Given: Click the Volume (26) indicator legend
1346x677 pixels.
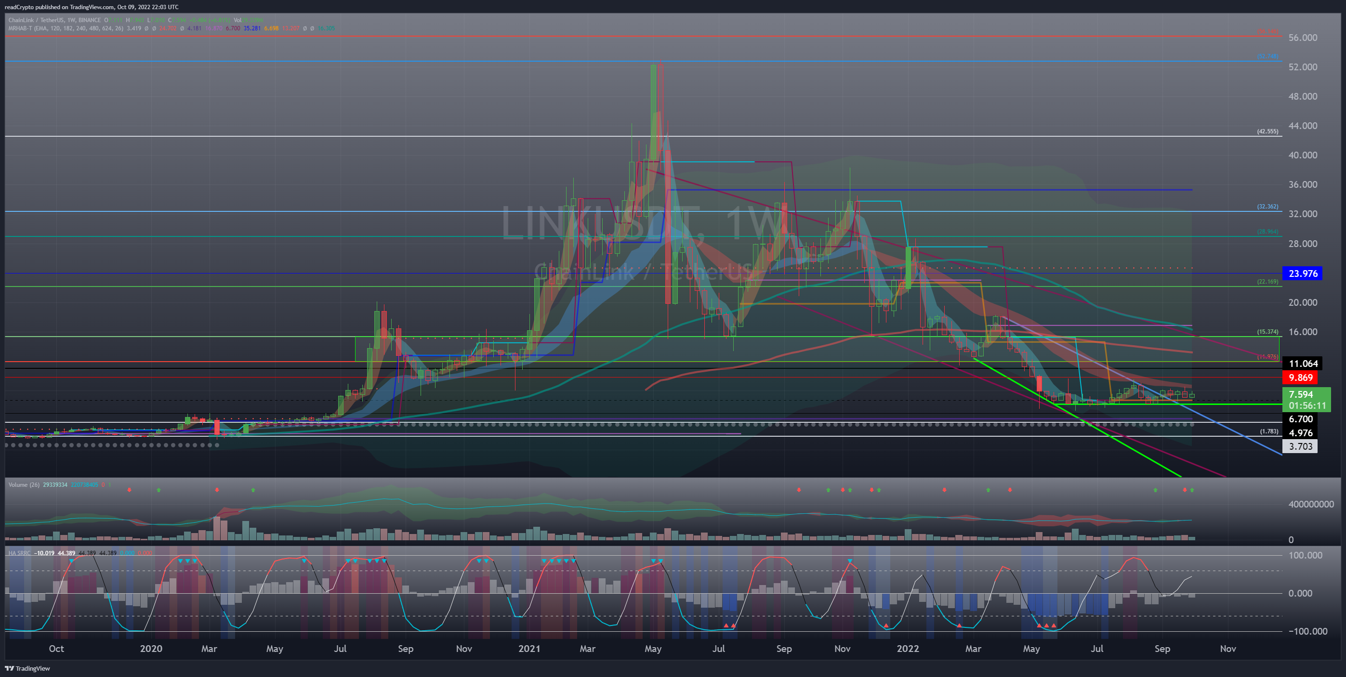Looking at the screenshot, I should coord(24,485).
